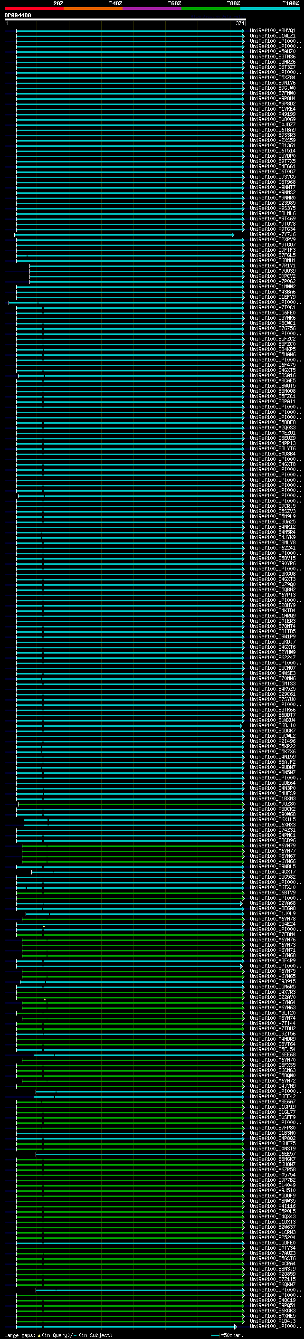Click hit UniRef100_Q8ITB5
This screenshot has width=304, height=1339.
click(273, 632)
